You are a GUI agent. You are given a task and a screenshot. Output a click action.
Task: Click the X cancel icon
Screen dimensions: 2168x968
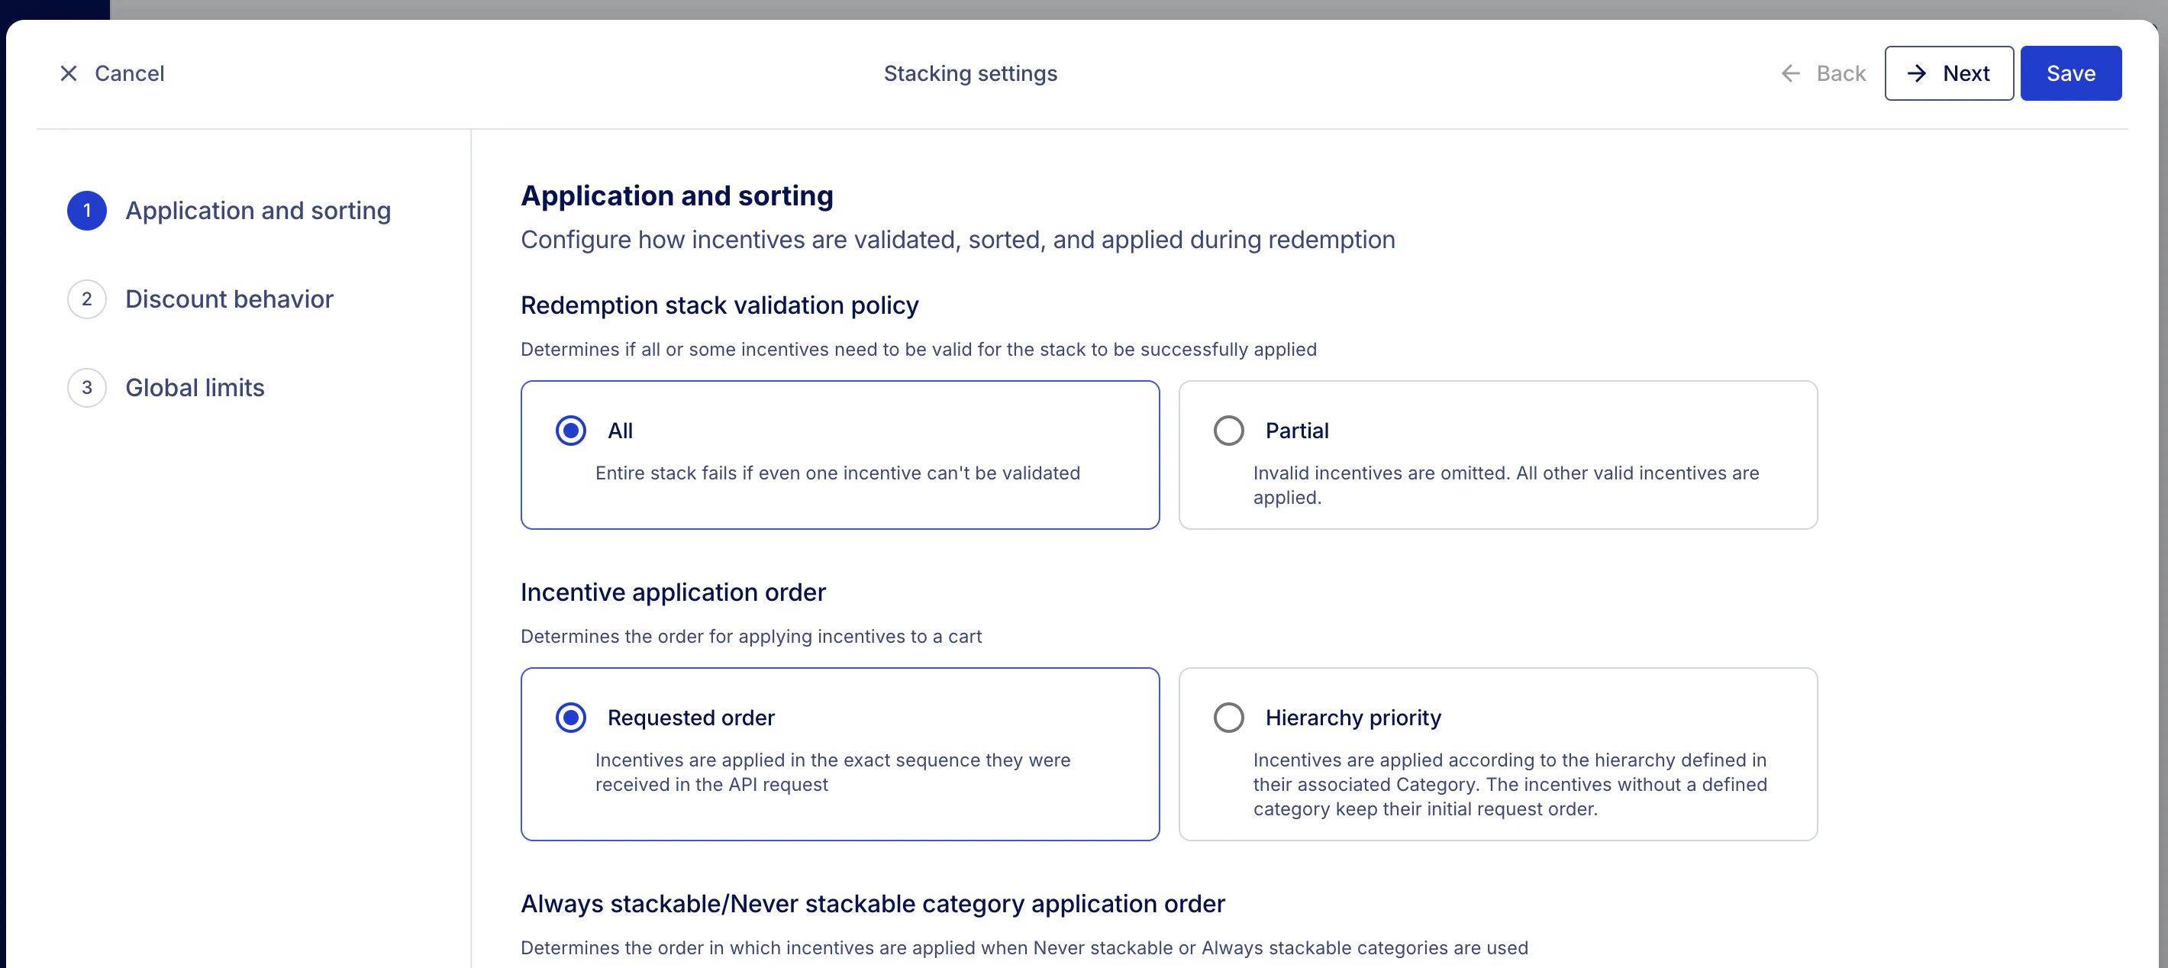(x=69, y=73)
